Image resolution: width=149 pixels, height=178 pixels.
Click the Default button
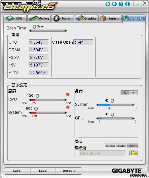[x=69, y=171]
